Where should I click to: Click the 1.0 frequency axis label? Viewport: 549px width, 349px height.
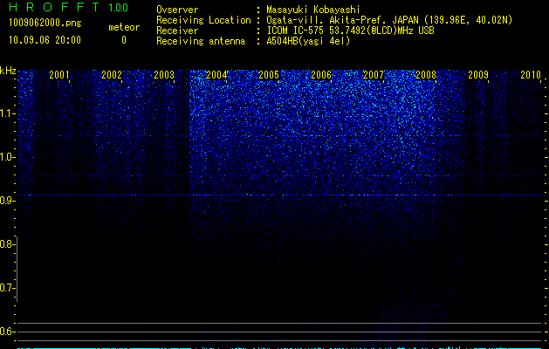(x=7, y=157)
